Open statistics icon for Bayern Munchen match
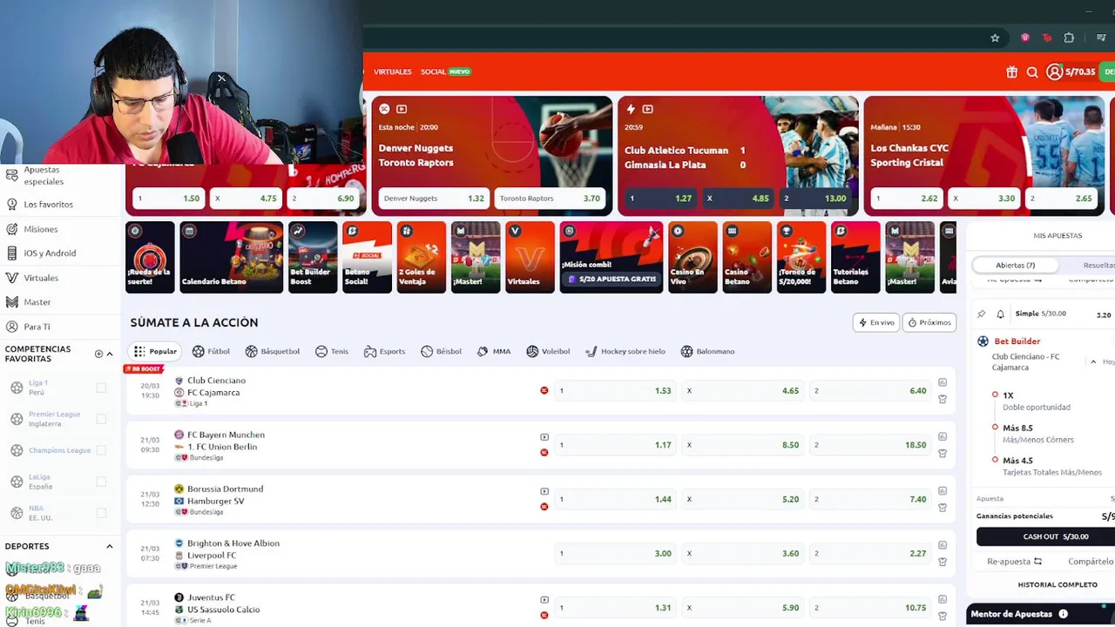 [943, 436]
